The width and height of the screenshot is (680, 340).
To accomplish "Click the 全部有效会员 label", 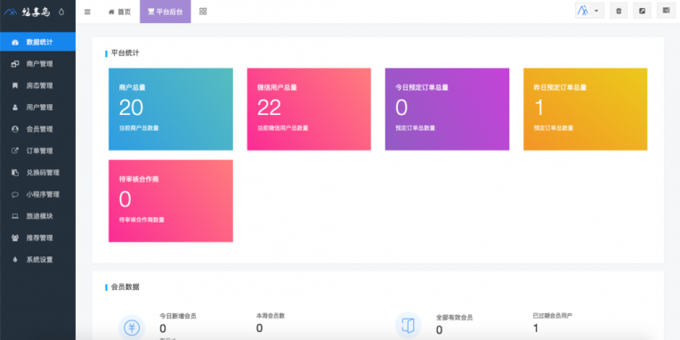I will click(454, 318).
